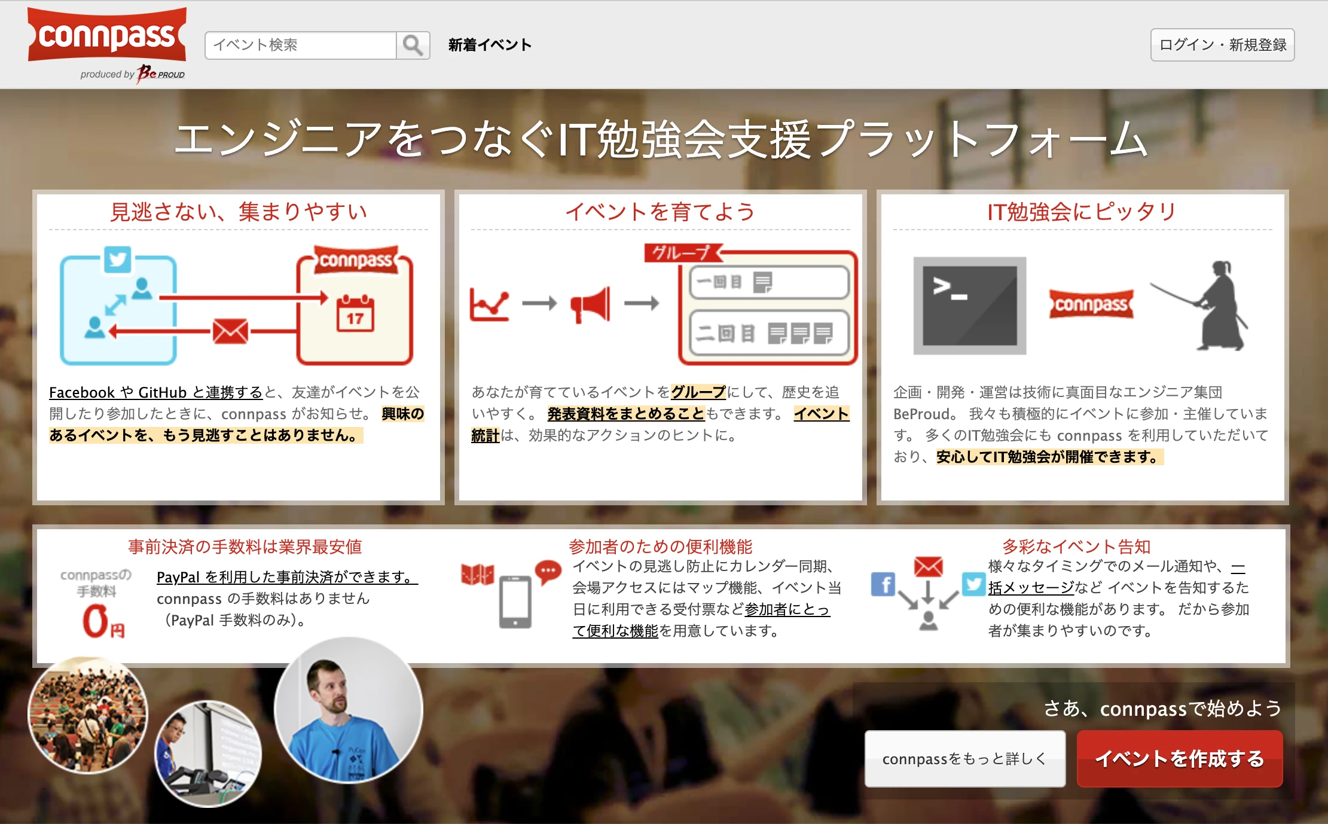Click the Facebook icon in notification graphic
The width and height of the screenshot is (1328, 824).
(x=883, y=584)
